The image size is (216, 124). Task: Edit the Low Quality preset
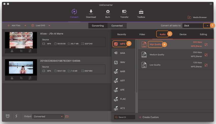206,65
